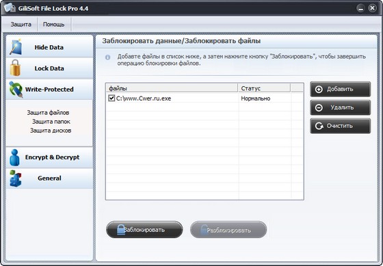This screenshot has height=266, width=383.
Task: Close the GiliSoft File Lock Pro window
Action: click(372, 8)
